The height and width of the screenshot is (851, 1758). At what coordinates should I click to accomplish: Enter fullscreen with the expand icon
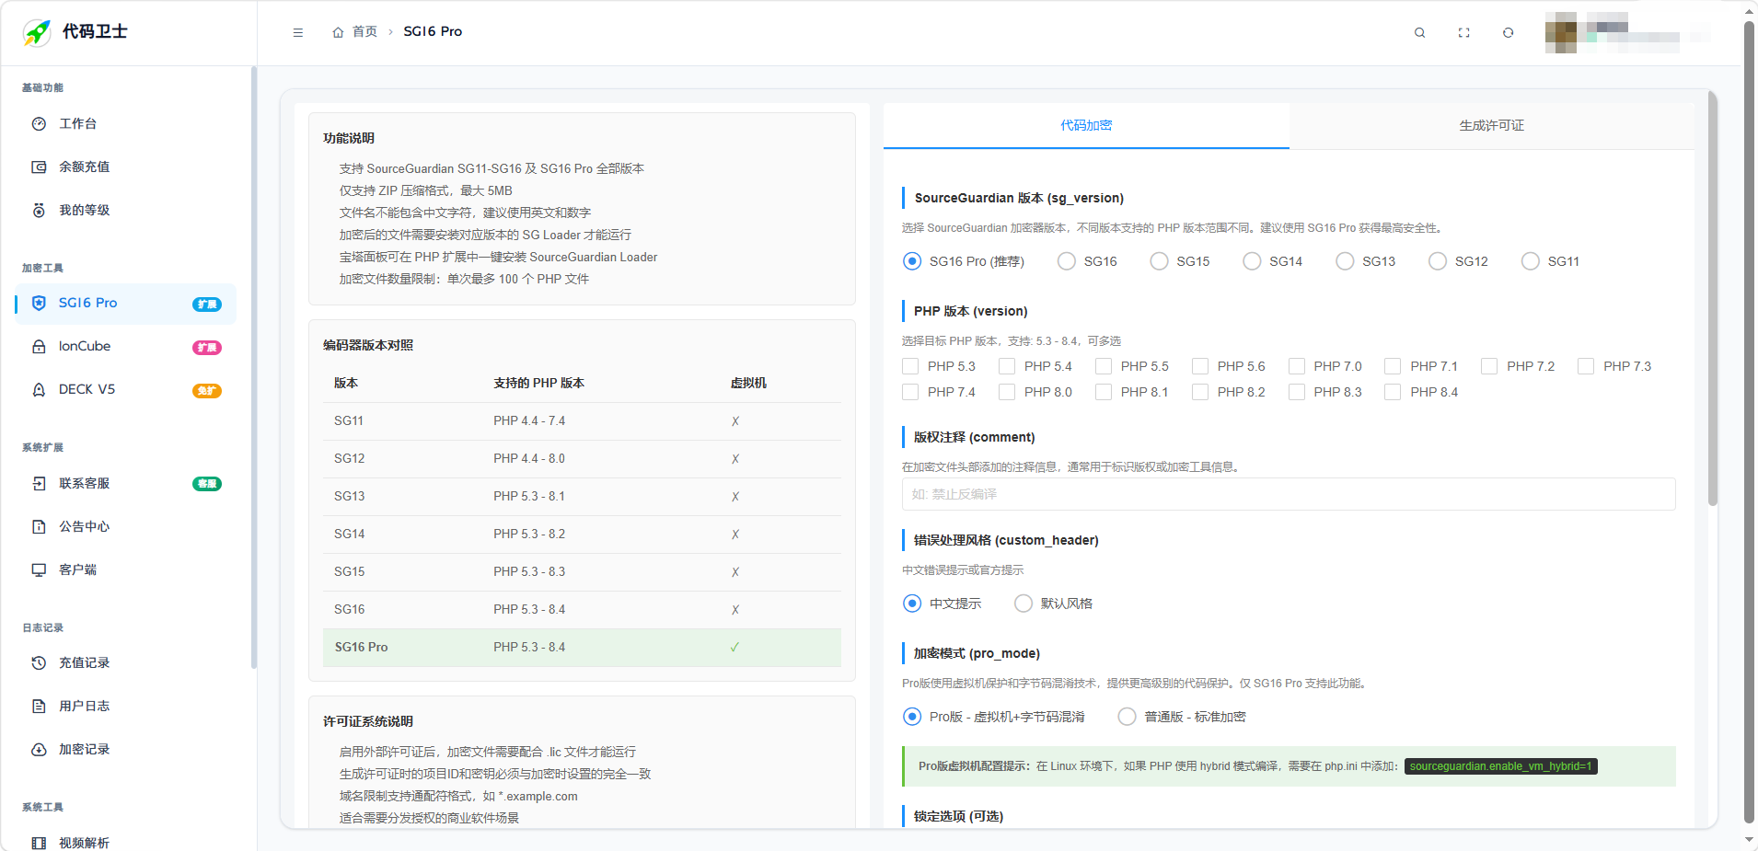(1464, 32)
